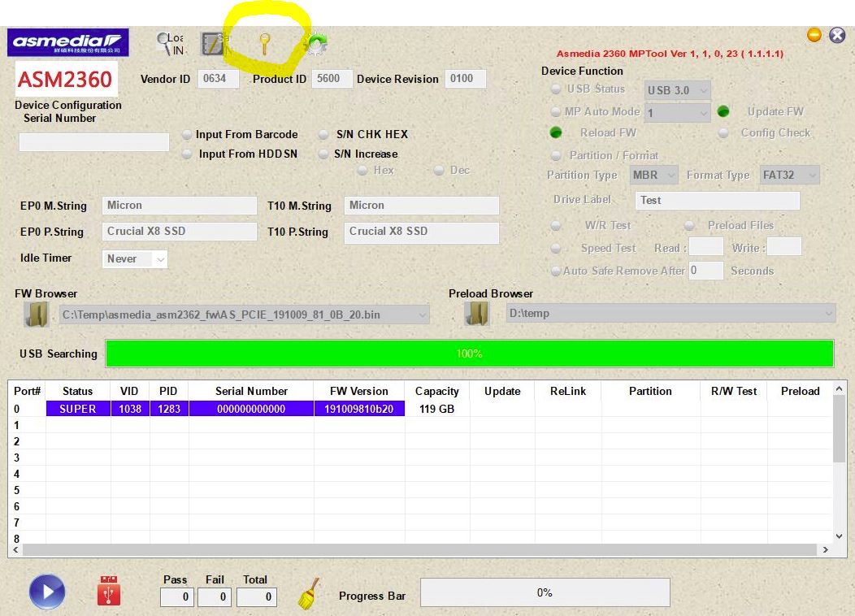Click the Save INI notebook icon

click(x=214, y=44)
